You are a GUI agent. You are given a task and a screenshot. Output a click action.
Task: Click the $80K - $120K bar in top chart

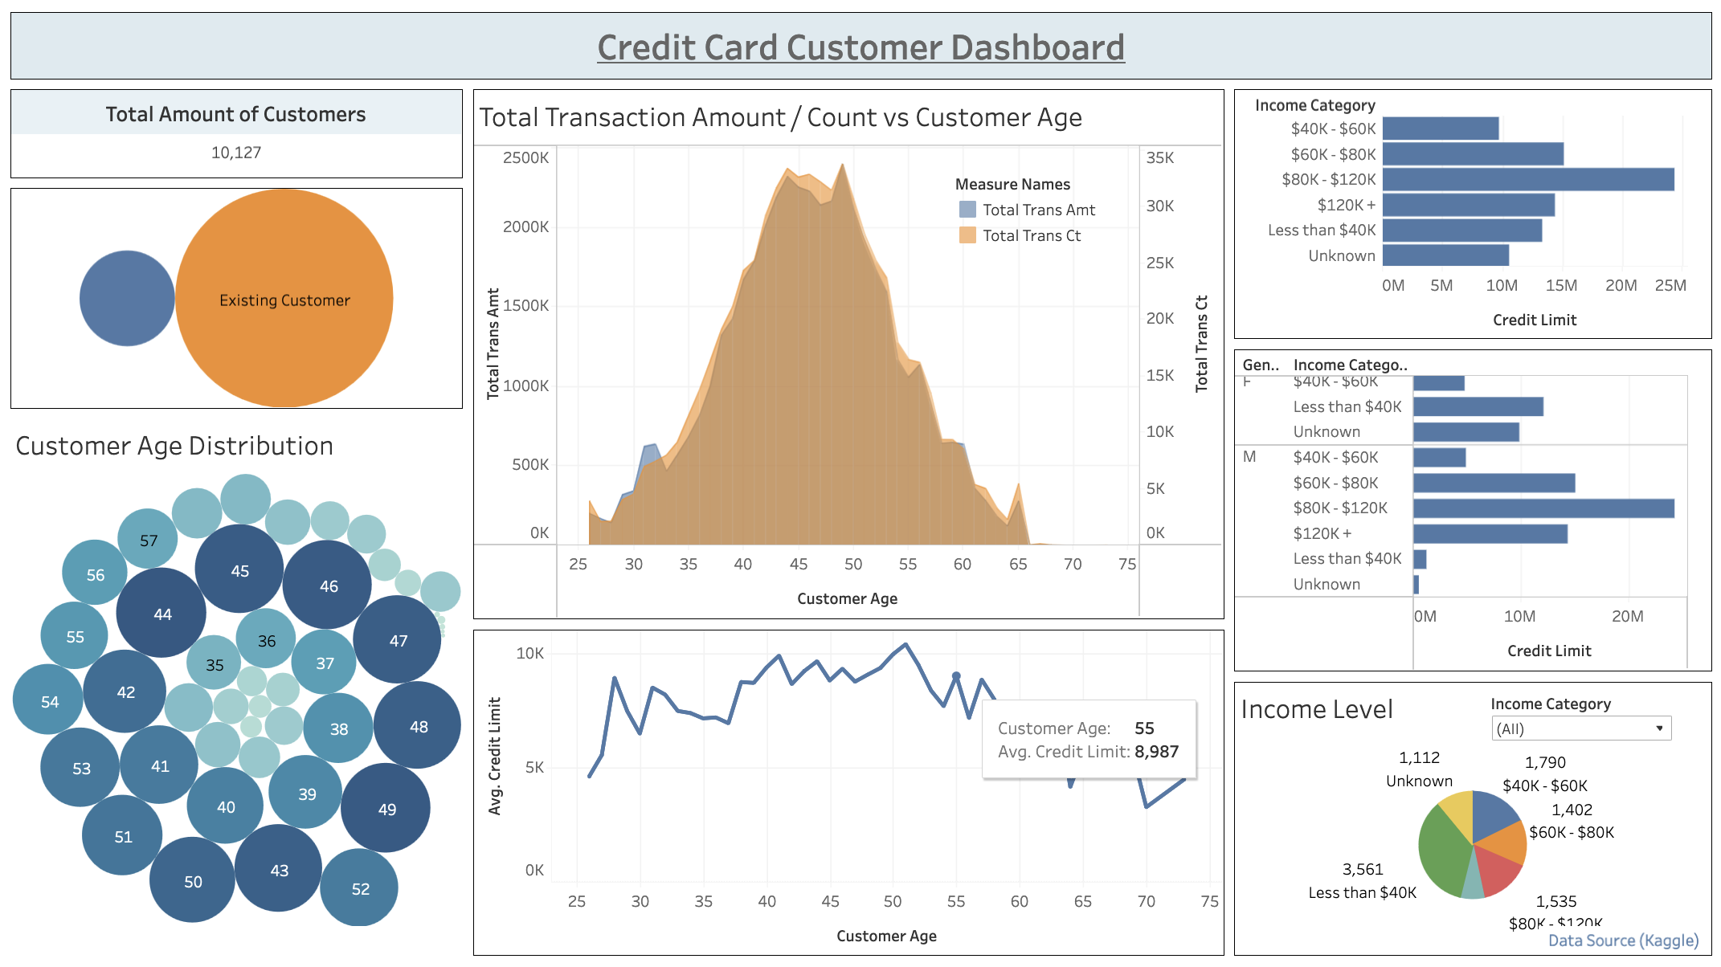pos(1527,179)
